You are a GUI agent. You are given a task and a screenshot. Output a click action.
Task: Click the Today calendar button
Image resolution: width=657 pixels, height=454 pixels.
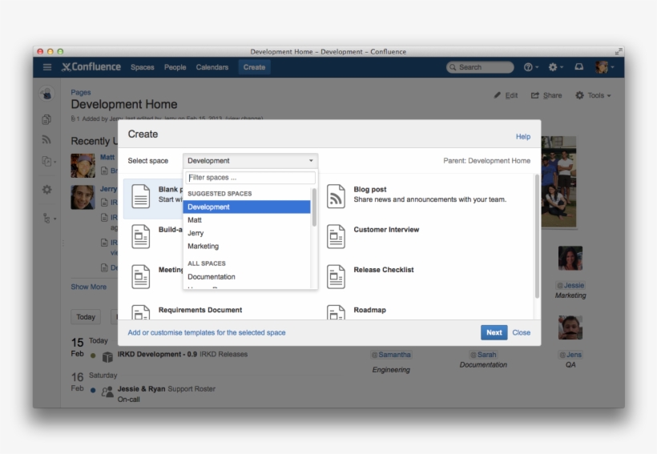pos(86,317)
